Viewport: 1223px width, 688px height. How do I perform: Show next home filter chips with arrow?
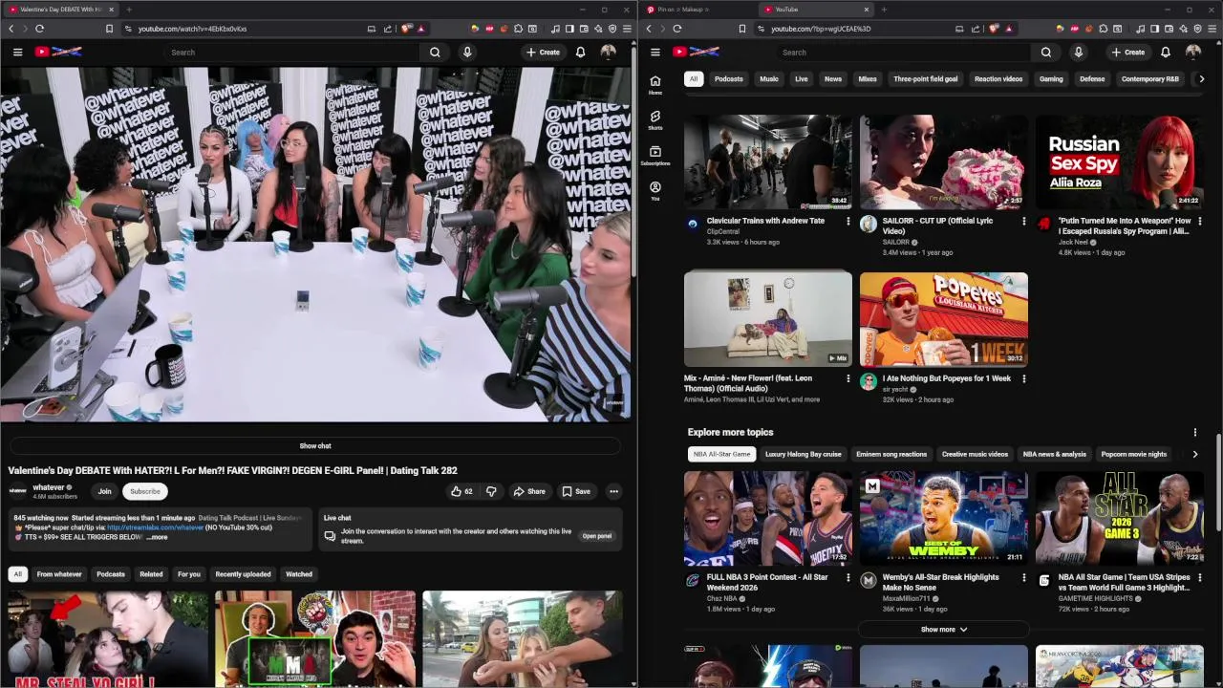tap(1201, 79)
